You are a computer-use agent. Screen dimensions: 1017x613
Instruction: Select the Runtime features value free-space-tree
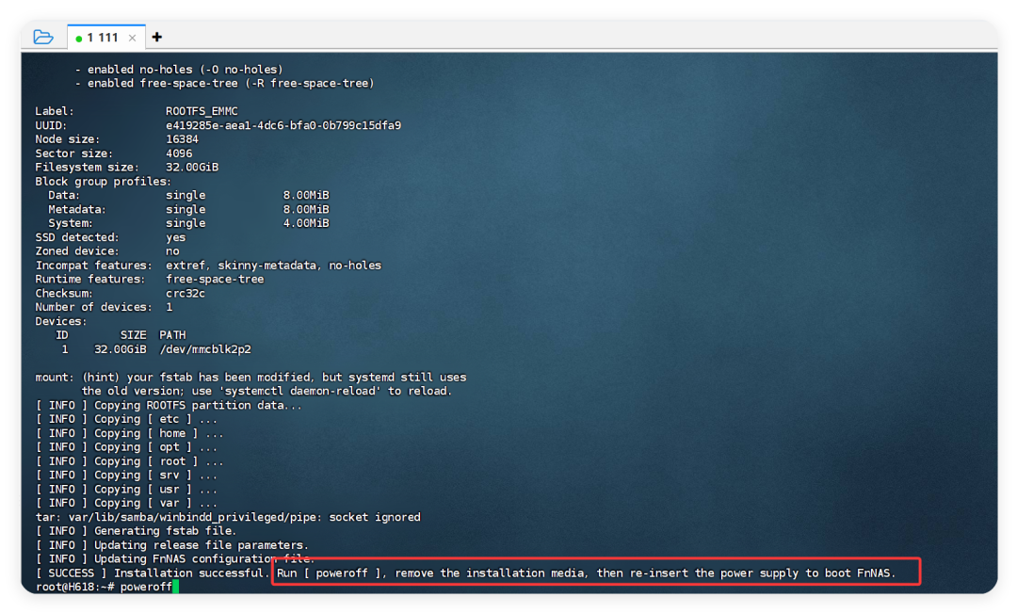[x=215, y=279]
